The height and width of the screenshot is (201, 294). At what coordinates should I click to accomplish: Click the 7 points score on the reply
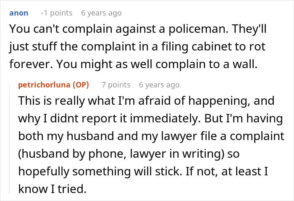pyautogui.click(x=116, y=85)
